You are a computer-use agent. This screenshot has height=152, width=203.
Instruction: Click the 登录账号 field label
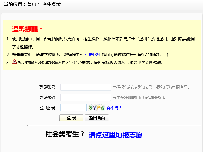point(49,87)
